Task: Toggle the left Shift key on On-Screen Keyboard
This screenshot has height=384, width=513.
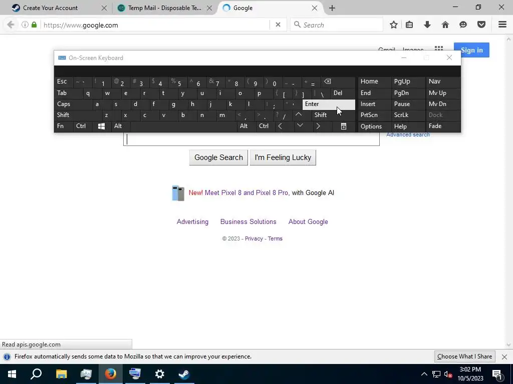Action: point(78,115)
